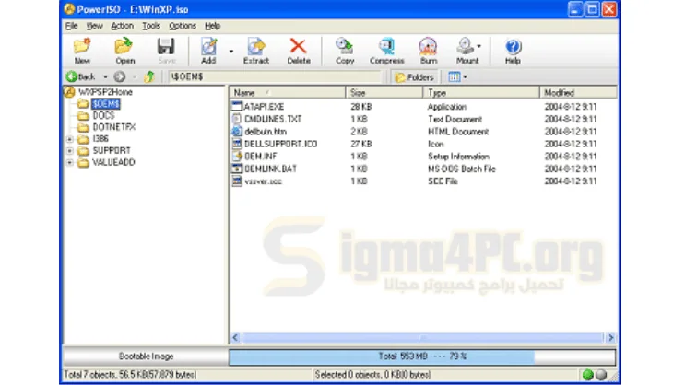Screen dimensions: 685x385
Task: Click the Forward navigation arrow
Action: (120, 76)
